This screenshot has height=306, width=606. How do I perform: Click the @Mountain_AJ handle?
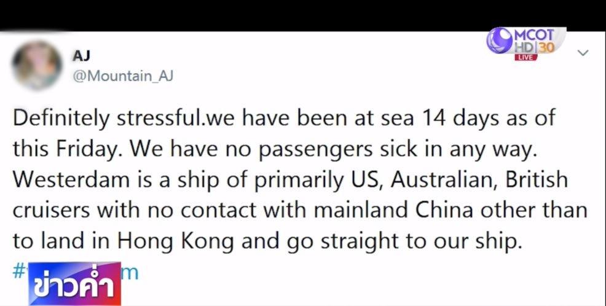click(x=124, y=76)
